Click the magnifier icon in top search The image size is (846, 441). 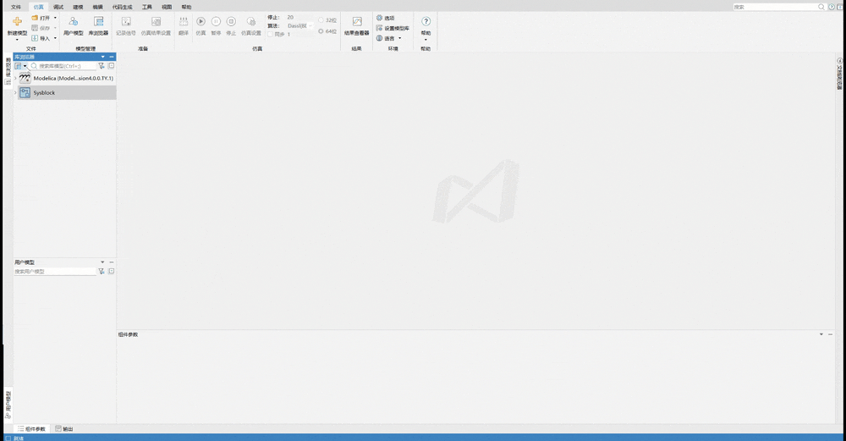(821, 7)
